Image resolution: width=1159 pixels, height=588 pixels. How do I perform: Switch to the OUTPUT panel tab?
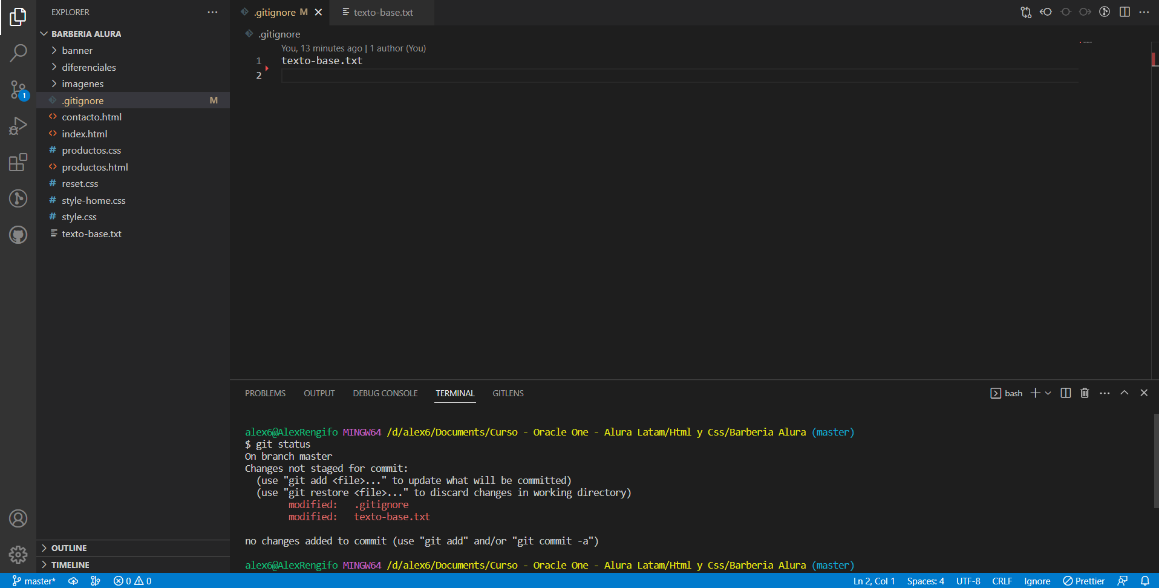[319, 393]
